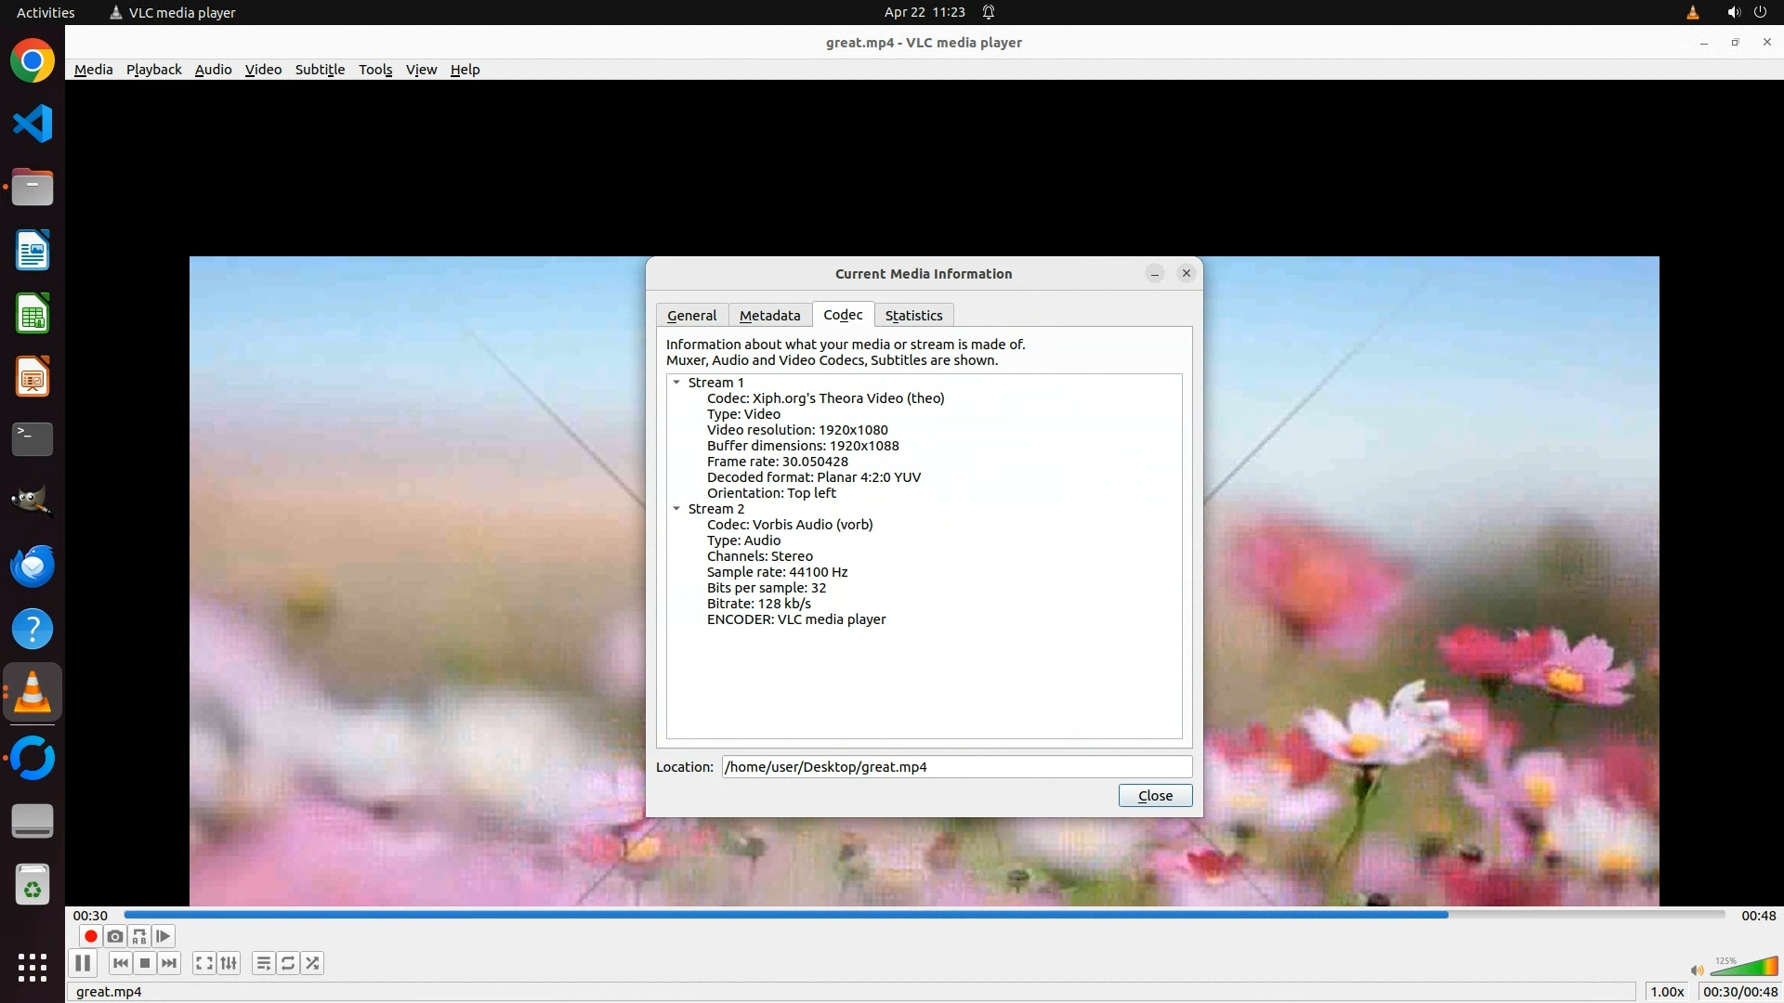Click the Stop playback button

click(x=145, y=963)
